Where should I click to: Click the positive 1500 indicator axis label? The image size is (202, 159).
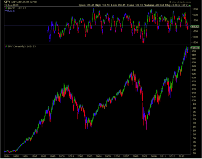click(x=195, y=9)
